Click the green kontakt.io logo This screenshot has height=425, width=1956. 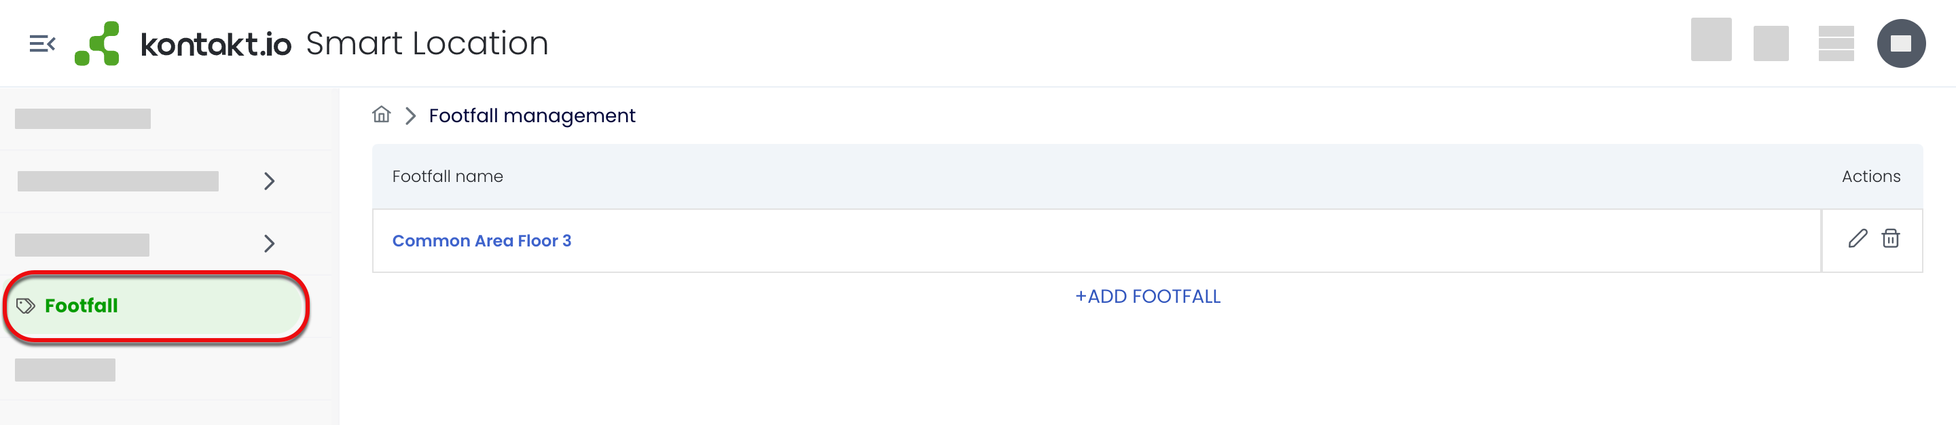pyautogui.click(x=98, y=44)
